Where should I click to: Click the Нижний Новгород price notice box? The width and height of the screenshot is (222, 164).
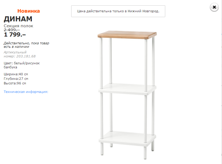[118, 11]
